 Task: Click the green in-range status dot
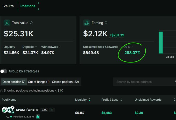(x=11, y=117)
